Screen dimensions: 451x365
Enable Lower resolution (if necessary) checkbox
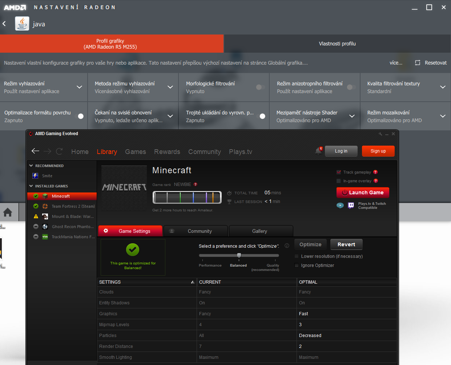point(297,256)
